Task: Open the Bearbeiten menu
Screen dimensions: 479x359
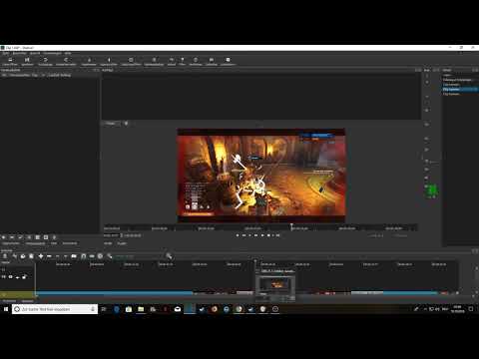Action: point(19,53)
